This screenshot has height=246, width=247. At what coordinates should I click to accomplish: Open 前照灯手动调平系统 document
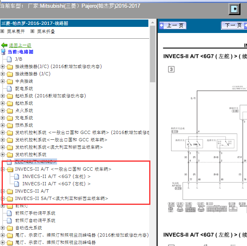35,213
